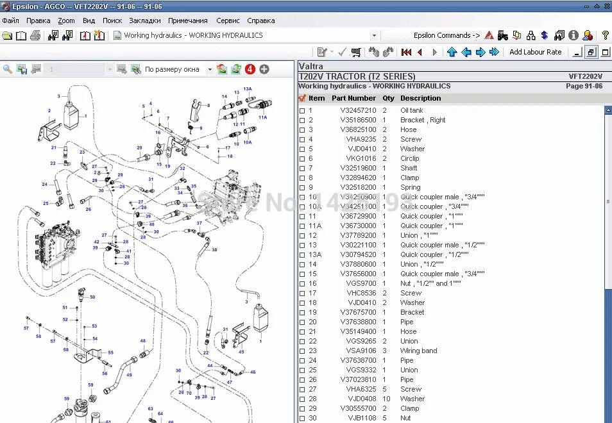
Task: Open the 'По размеру окна' zoom dropdown
Action: tap(210, 69)
